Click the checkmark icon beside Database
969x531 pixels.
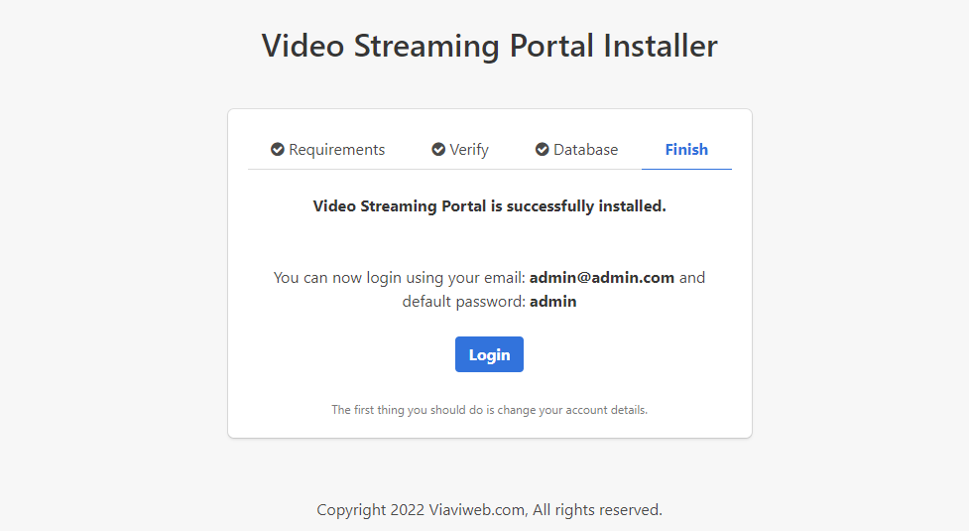[543, 150]
